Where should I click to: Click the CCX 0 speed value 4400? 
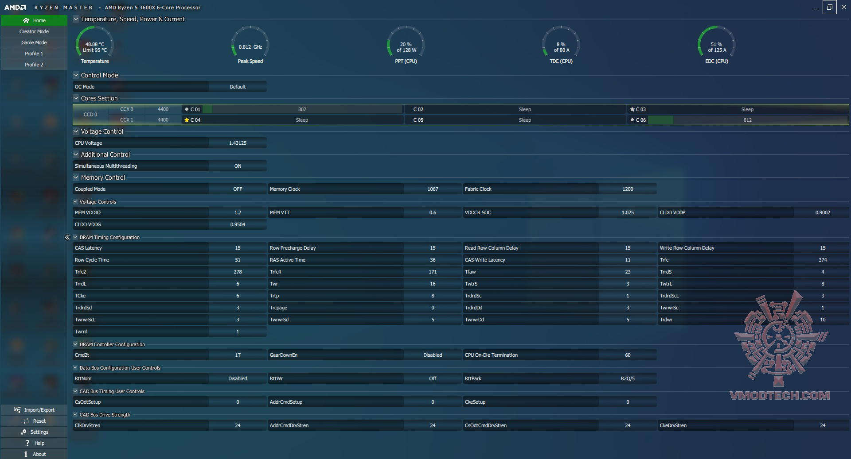coord(163,109)
